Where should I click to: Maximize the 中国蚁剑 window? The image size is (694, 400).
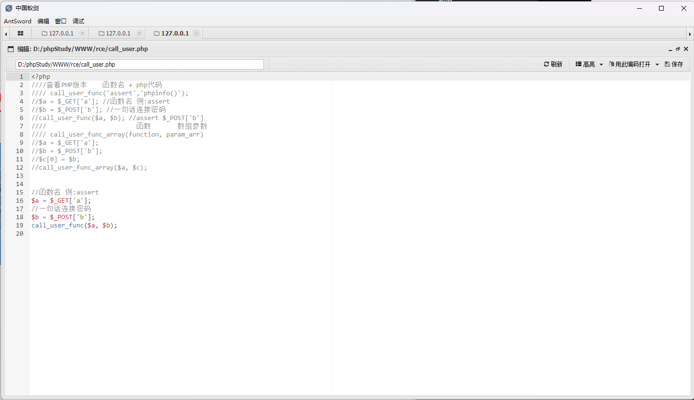tap(661, 8)
